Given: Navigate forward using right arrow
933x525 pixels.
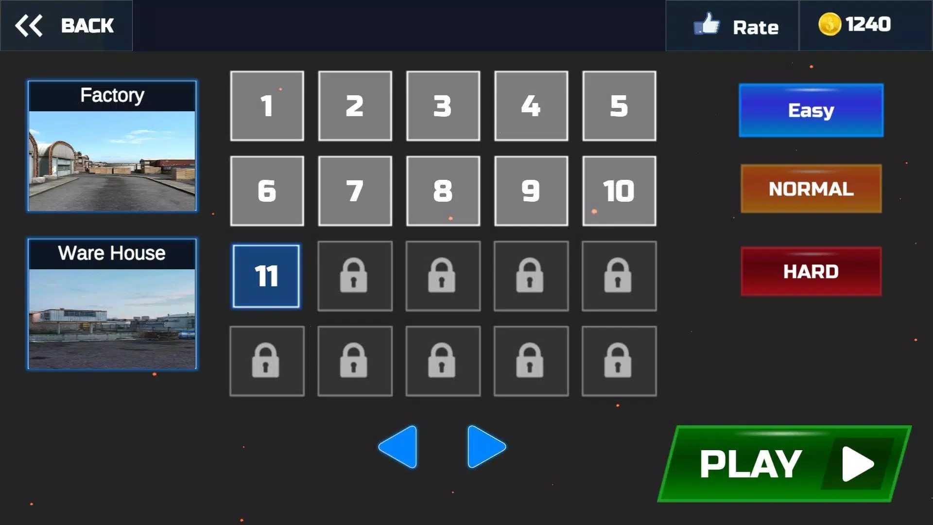Looking at the screenshot, I should pyautogui.click(x=484, y=447).
